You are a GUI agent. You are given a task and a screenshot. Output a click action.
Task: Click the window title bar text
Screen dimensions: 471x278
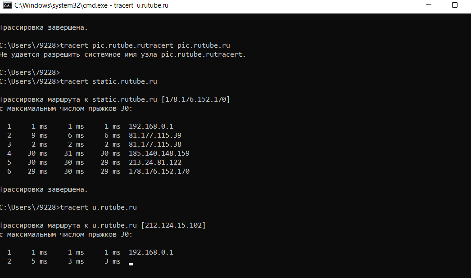coord(91,7)
